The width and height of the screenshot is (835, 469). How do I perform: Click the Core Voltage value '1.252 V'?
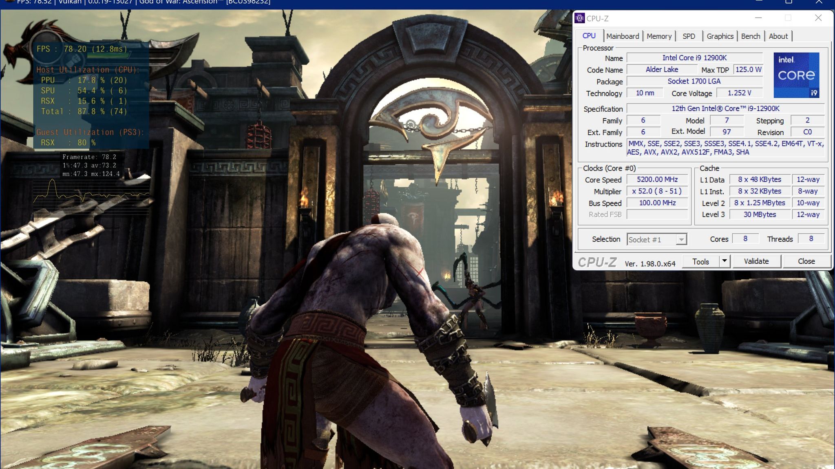point(740,93)
